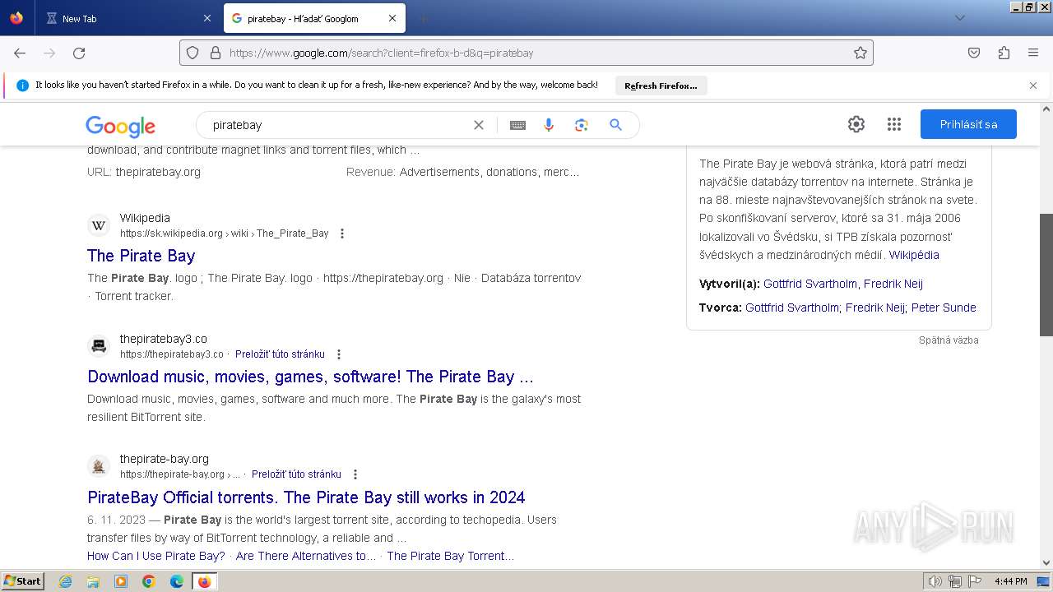Image resolution: width=1053 pixels, height=592 pixels.
Task: Open the Firefox extensions puzzle icon
Action: pos(1004,53)
